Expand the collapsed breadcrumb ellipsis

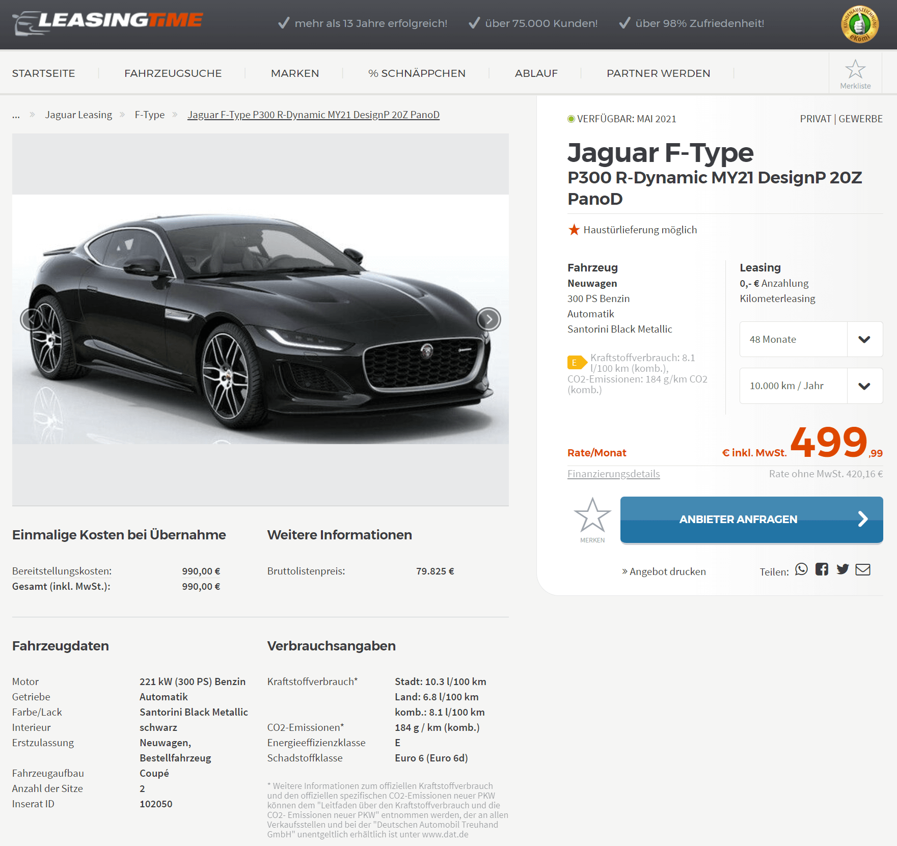pos(16,115)
